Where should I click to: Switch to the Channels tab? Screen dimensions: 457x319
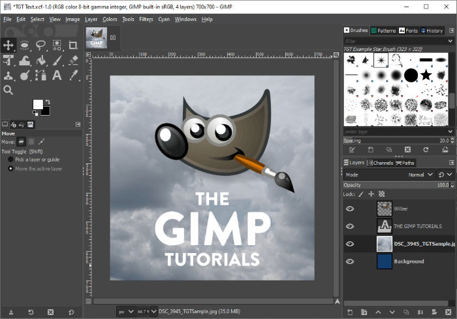380,163
